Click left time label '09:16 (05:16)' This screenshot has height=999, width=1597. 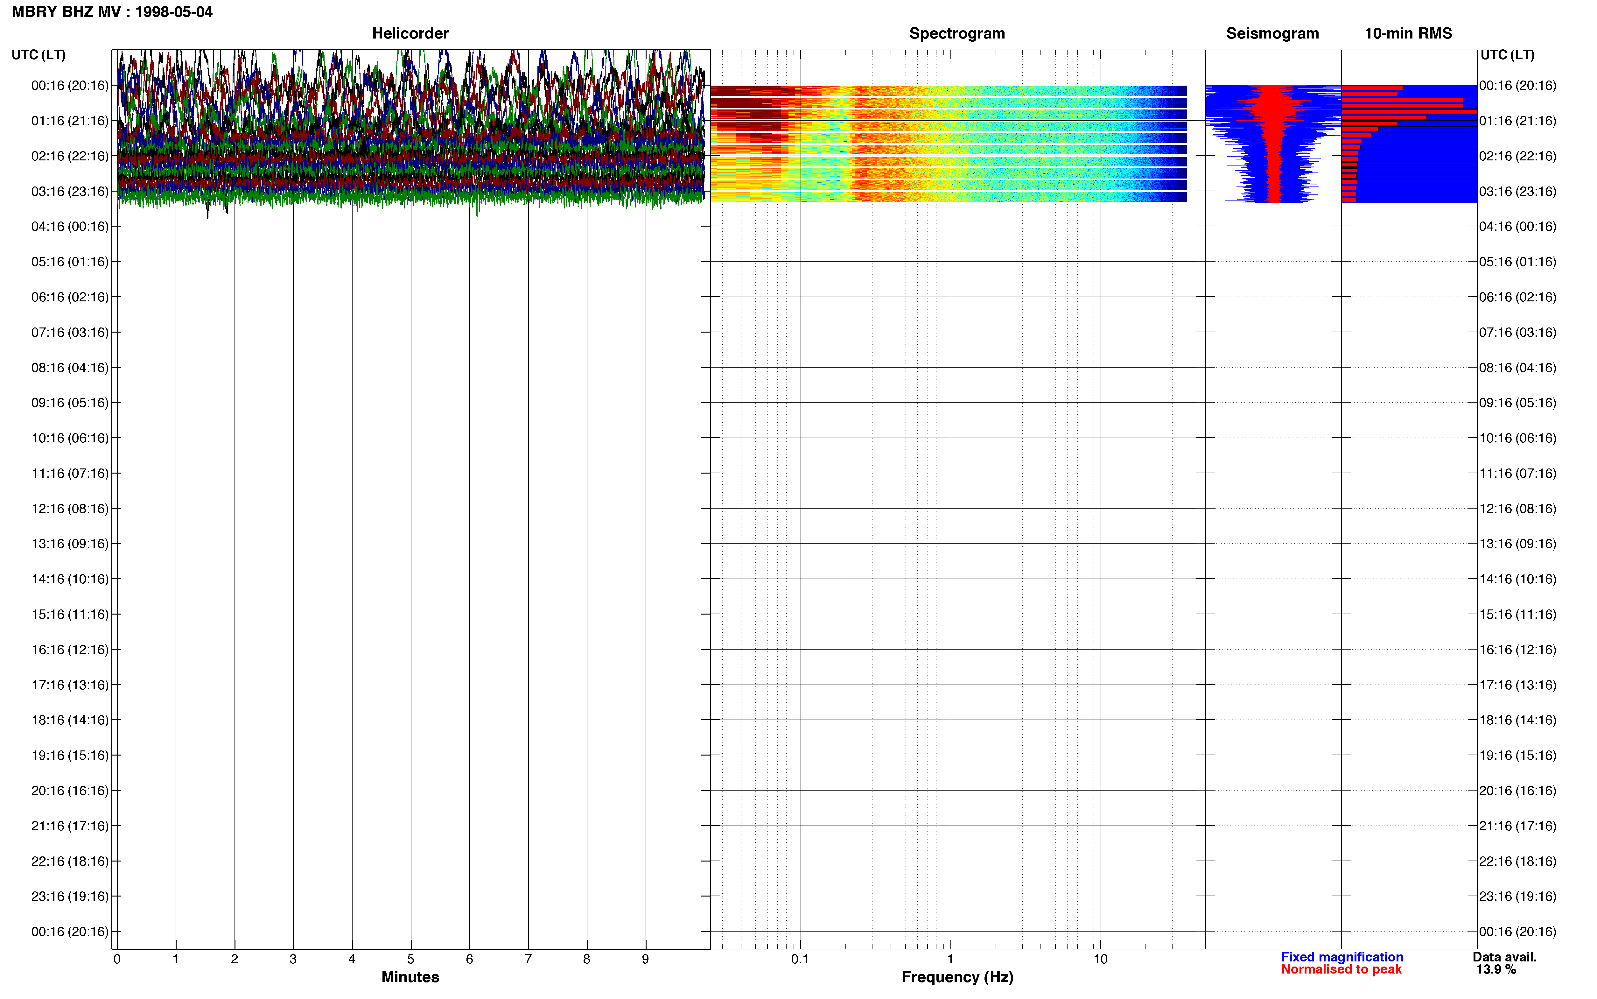coord(70,403)
